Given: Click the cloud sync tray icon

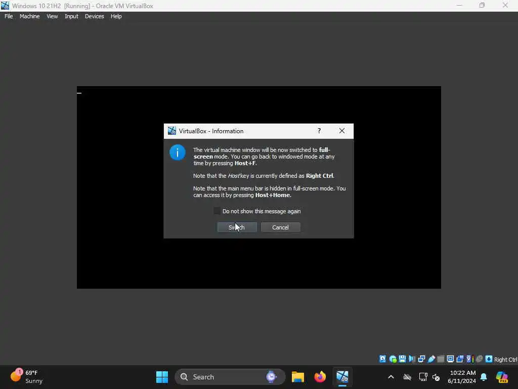Looking at the screenshot, I should click(x=407, y=377).
